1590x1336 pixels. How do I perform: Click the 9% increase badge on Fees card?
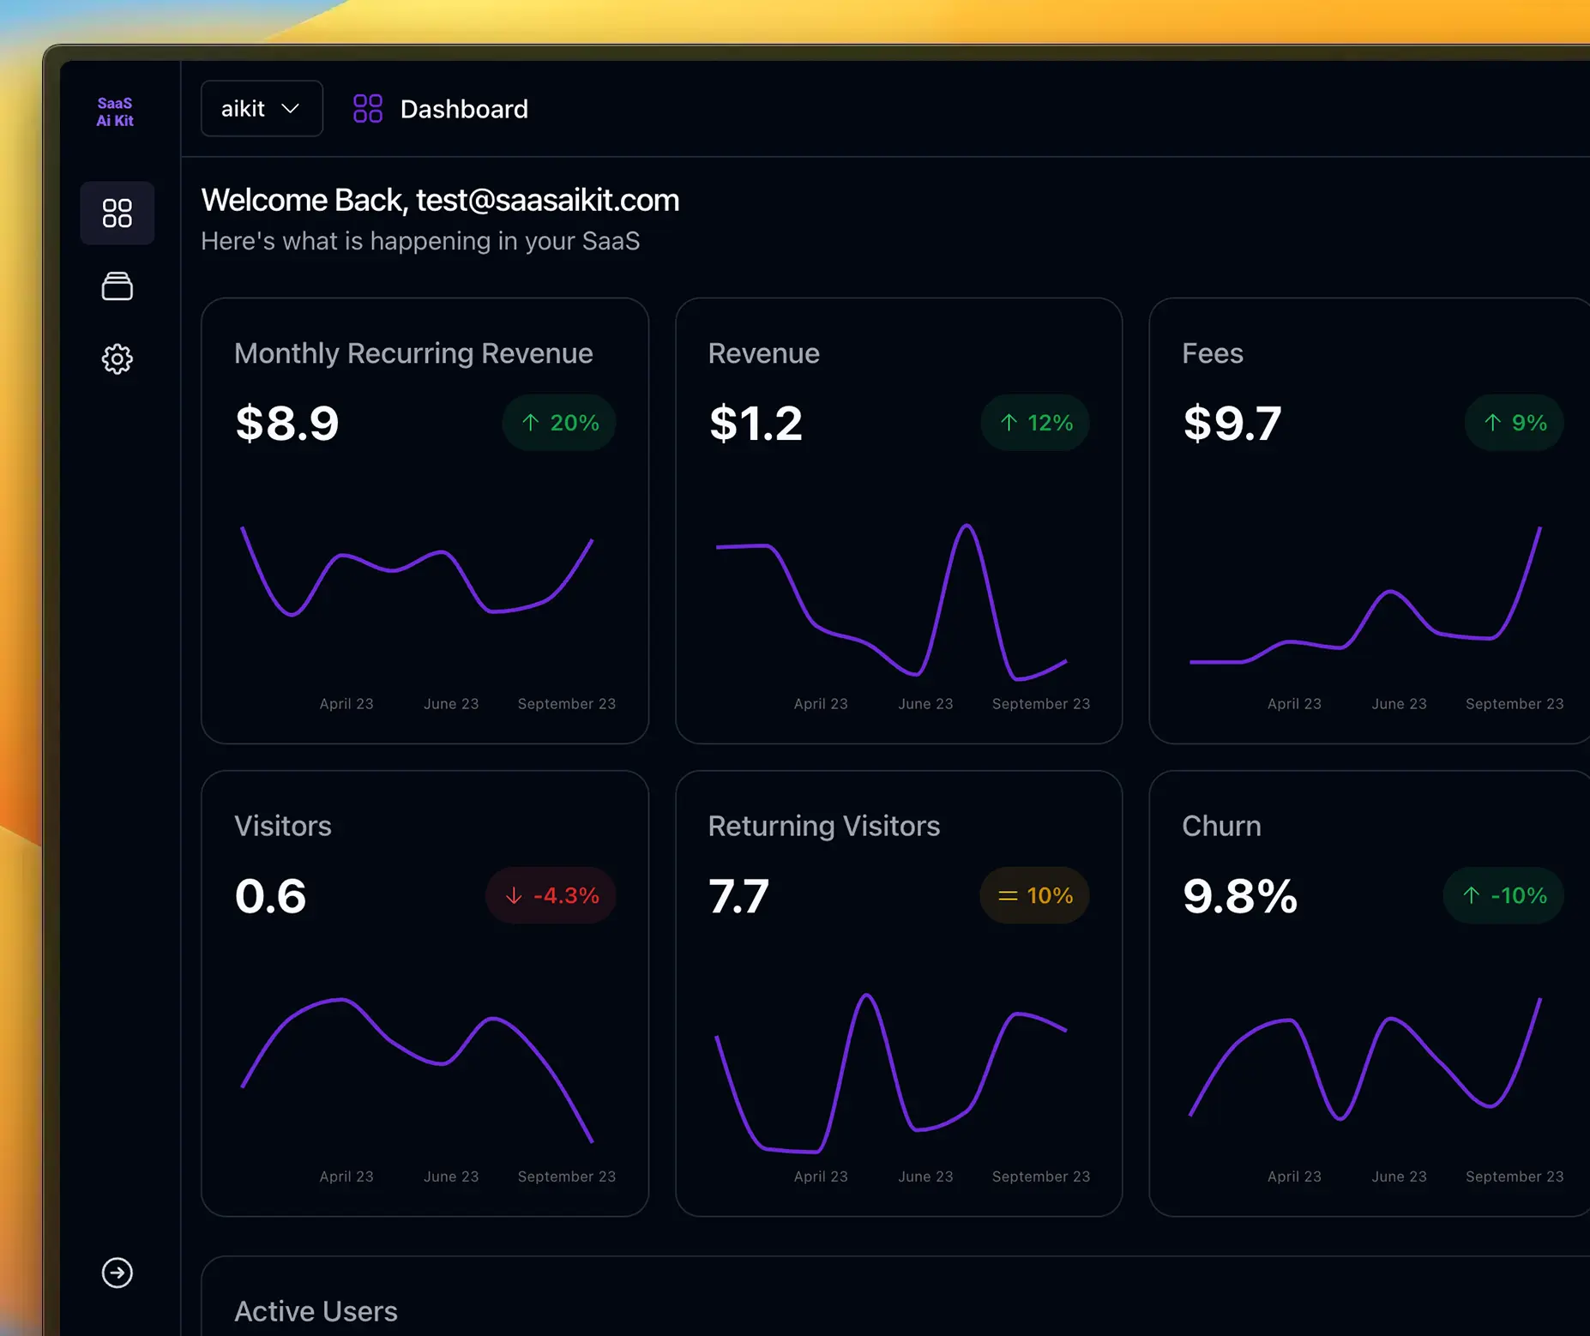point(1515,423)
